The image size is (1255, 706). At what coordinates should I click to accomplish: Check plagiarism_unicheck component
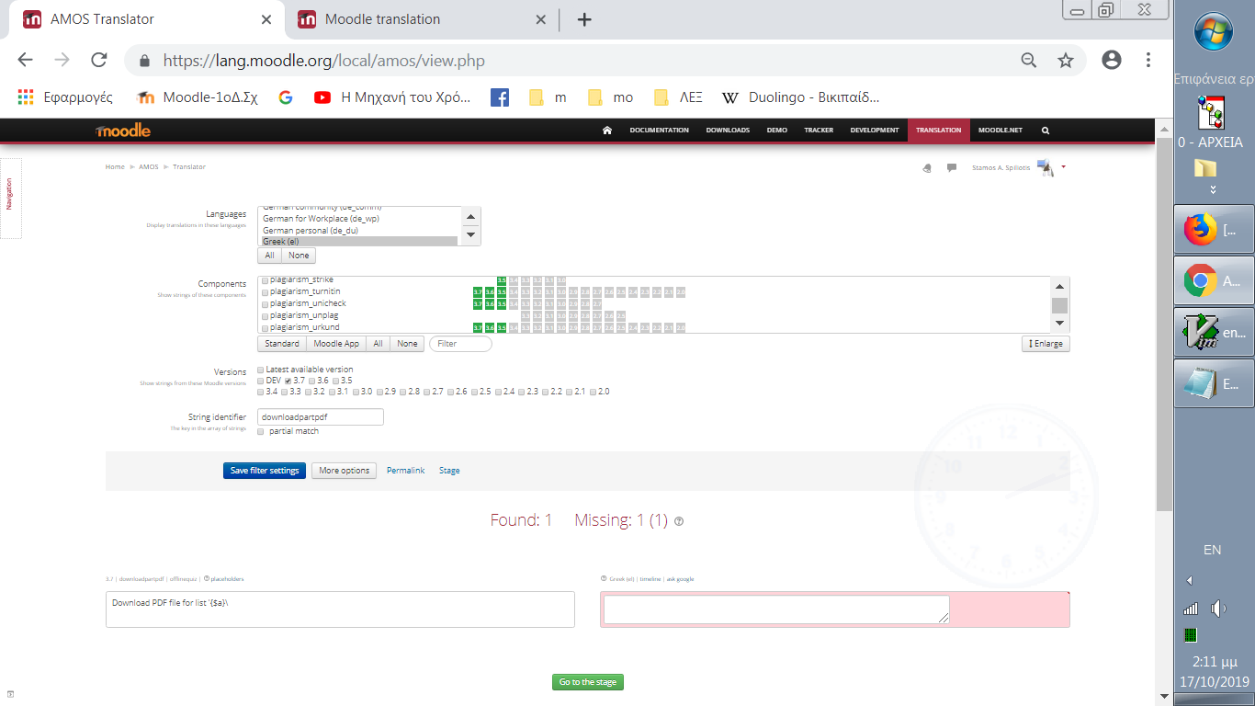[x=266, y=304]
